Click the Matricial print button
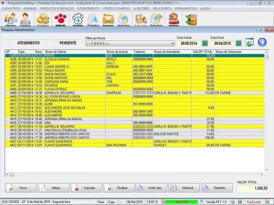The image size is (274, 205). (x=184, y=188)
